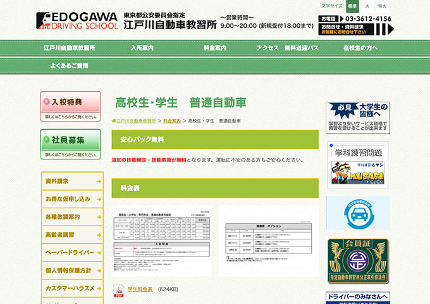Screen dimensions: 430x304
Task: Open the 料金案内 menu item
Action: click(215, 48)
